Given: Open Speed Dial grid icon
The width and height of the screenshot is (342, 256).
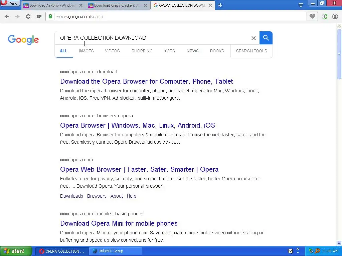Looking at the screenshot, I should 39,17.
